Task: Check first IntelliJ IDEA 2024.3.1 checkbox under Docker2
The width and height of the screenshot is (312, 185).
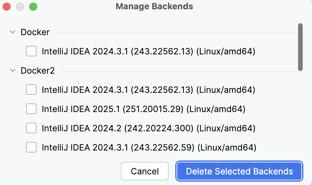Action: pos(31,90)
